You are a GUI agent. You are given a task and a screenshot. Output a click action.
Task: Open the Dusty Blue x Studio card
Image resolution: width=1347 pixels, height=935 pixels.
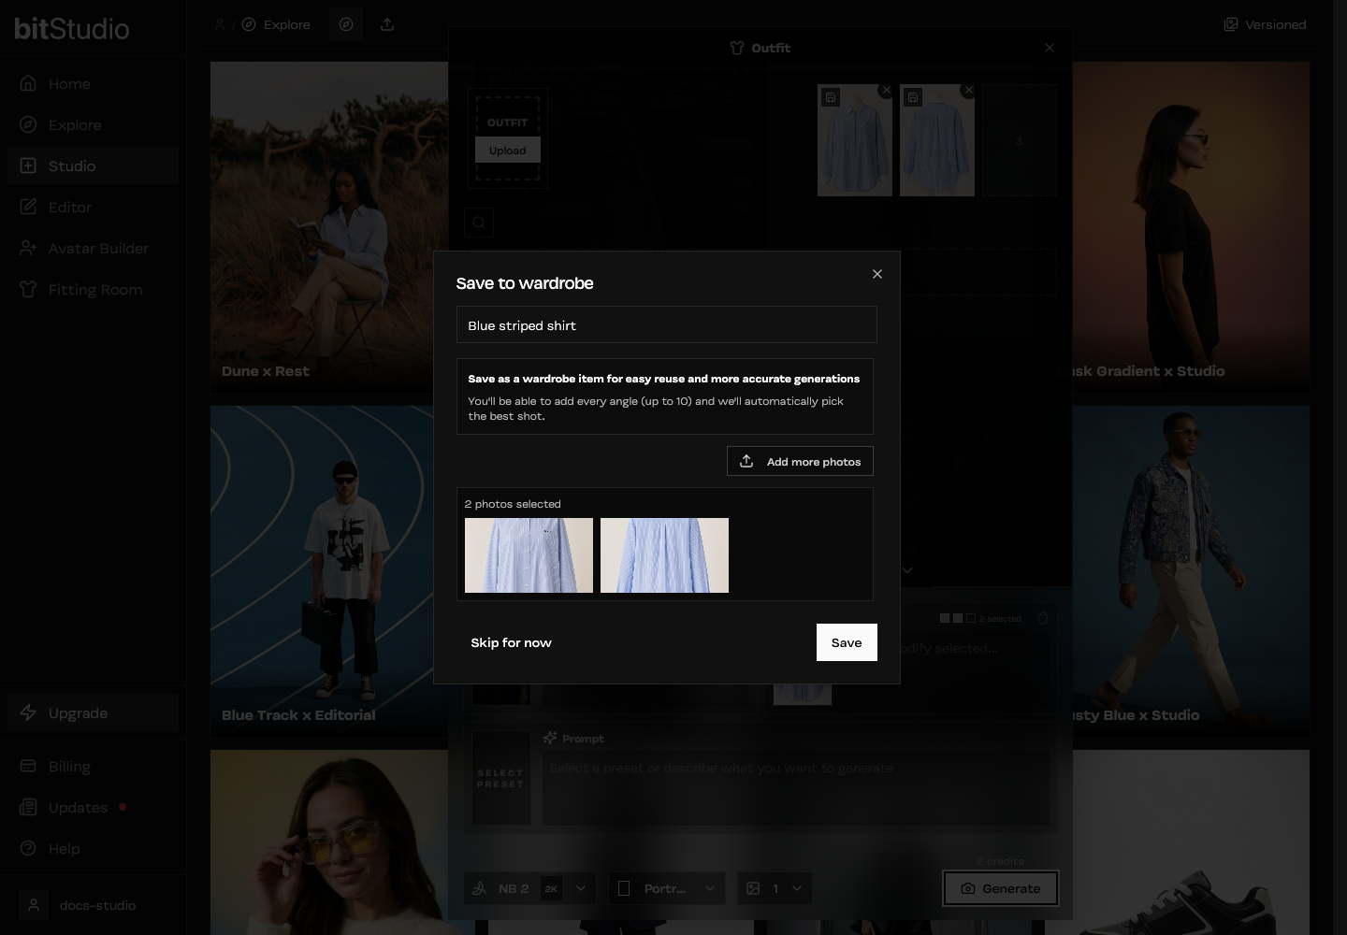(x=1191, y=570)
